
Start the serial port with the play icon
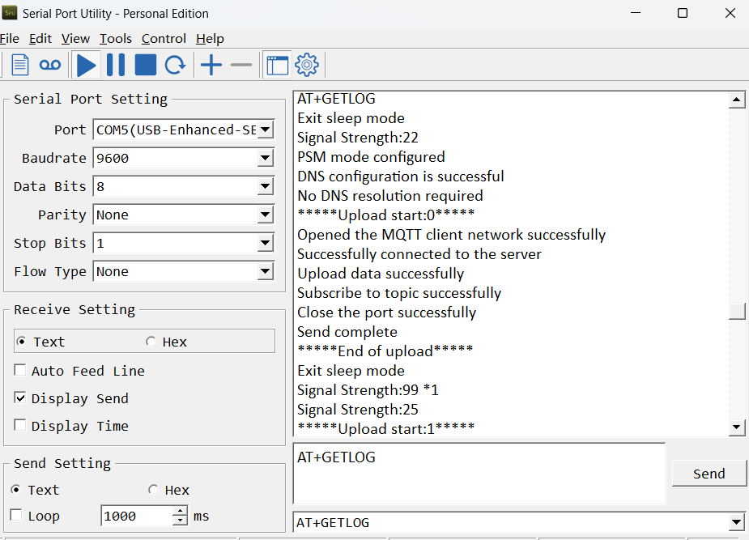click(x=86, y=65)
